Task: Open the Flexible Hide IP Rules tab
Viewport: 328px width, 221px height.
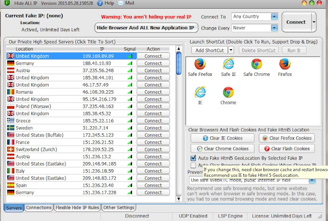Action: click(77, 208)
